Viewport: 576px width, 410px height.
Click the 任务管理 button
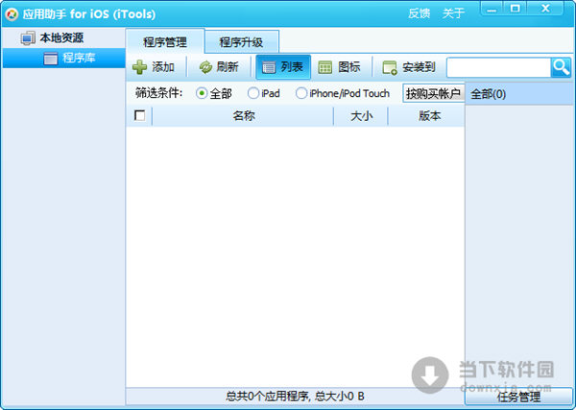click(518, 397)
